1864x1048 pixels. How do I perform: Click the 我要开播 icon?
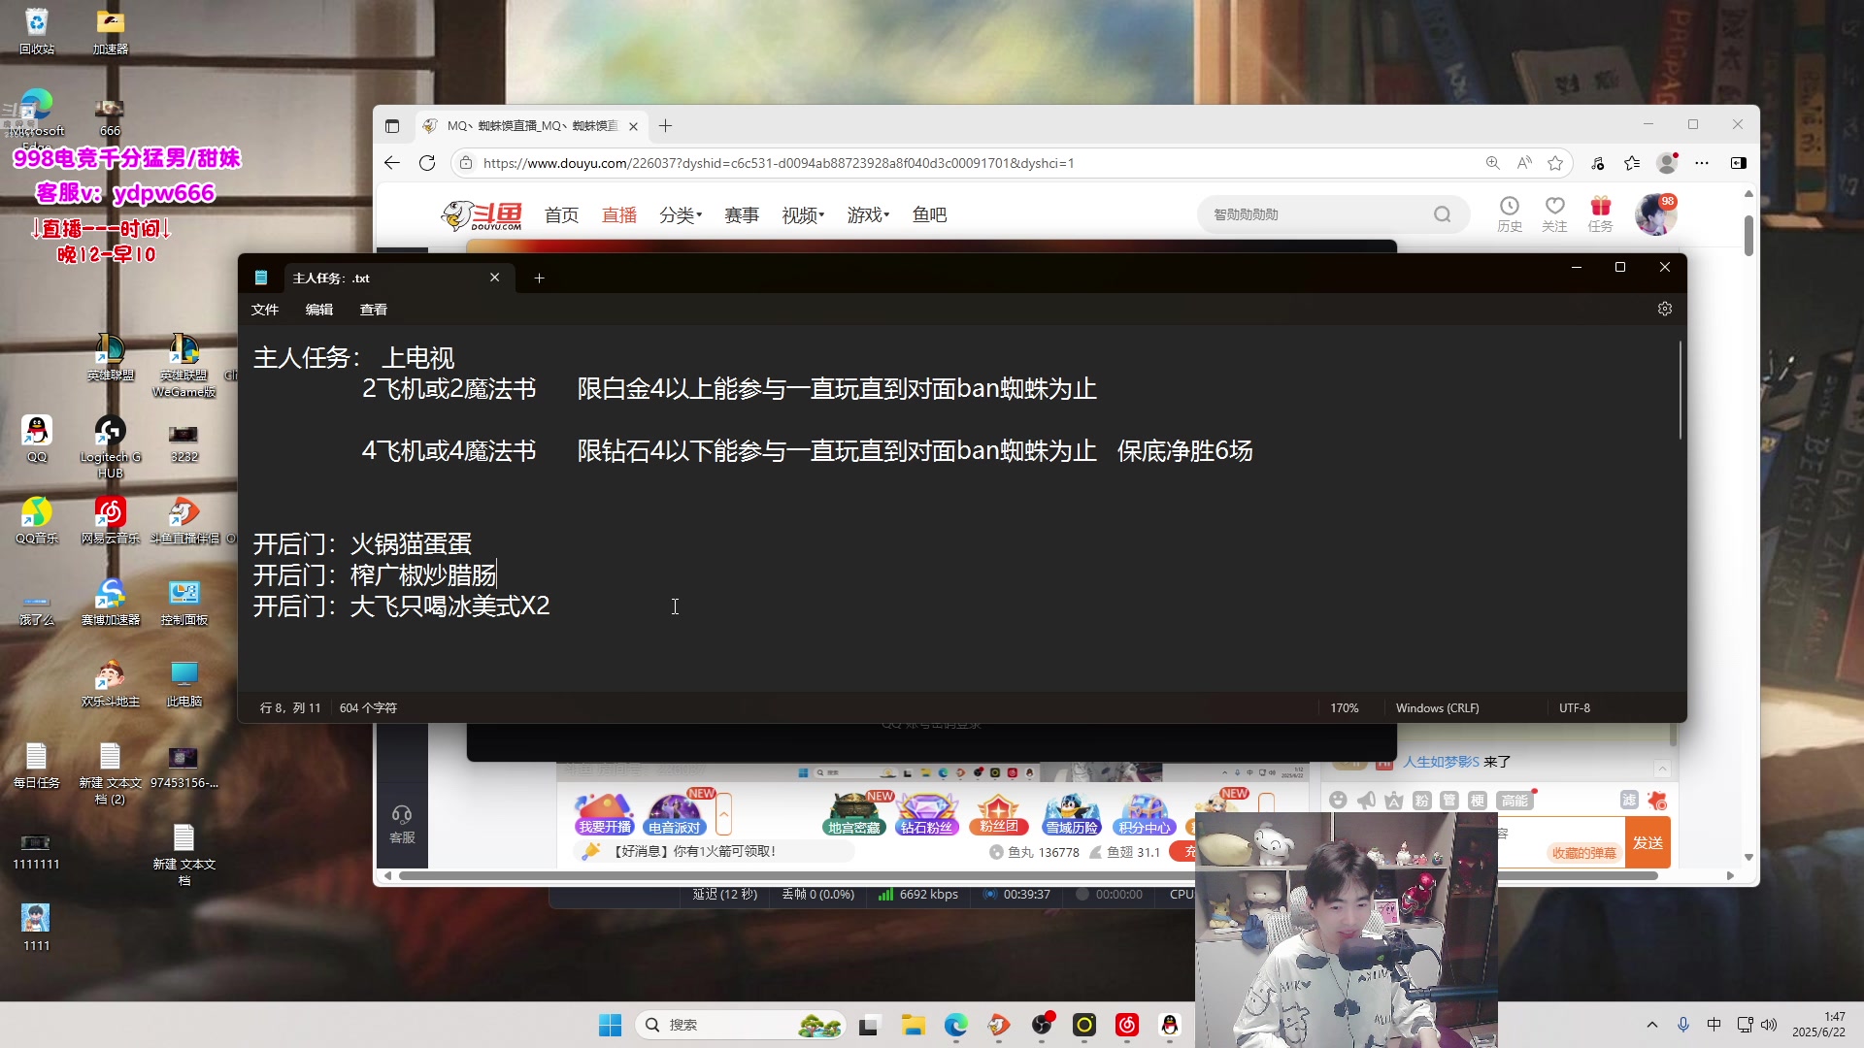tap(605, 814)
